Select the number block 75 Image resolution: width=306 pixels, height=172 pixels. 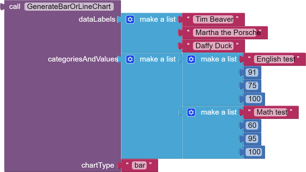(252, 85)
